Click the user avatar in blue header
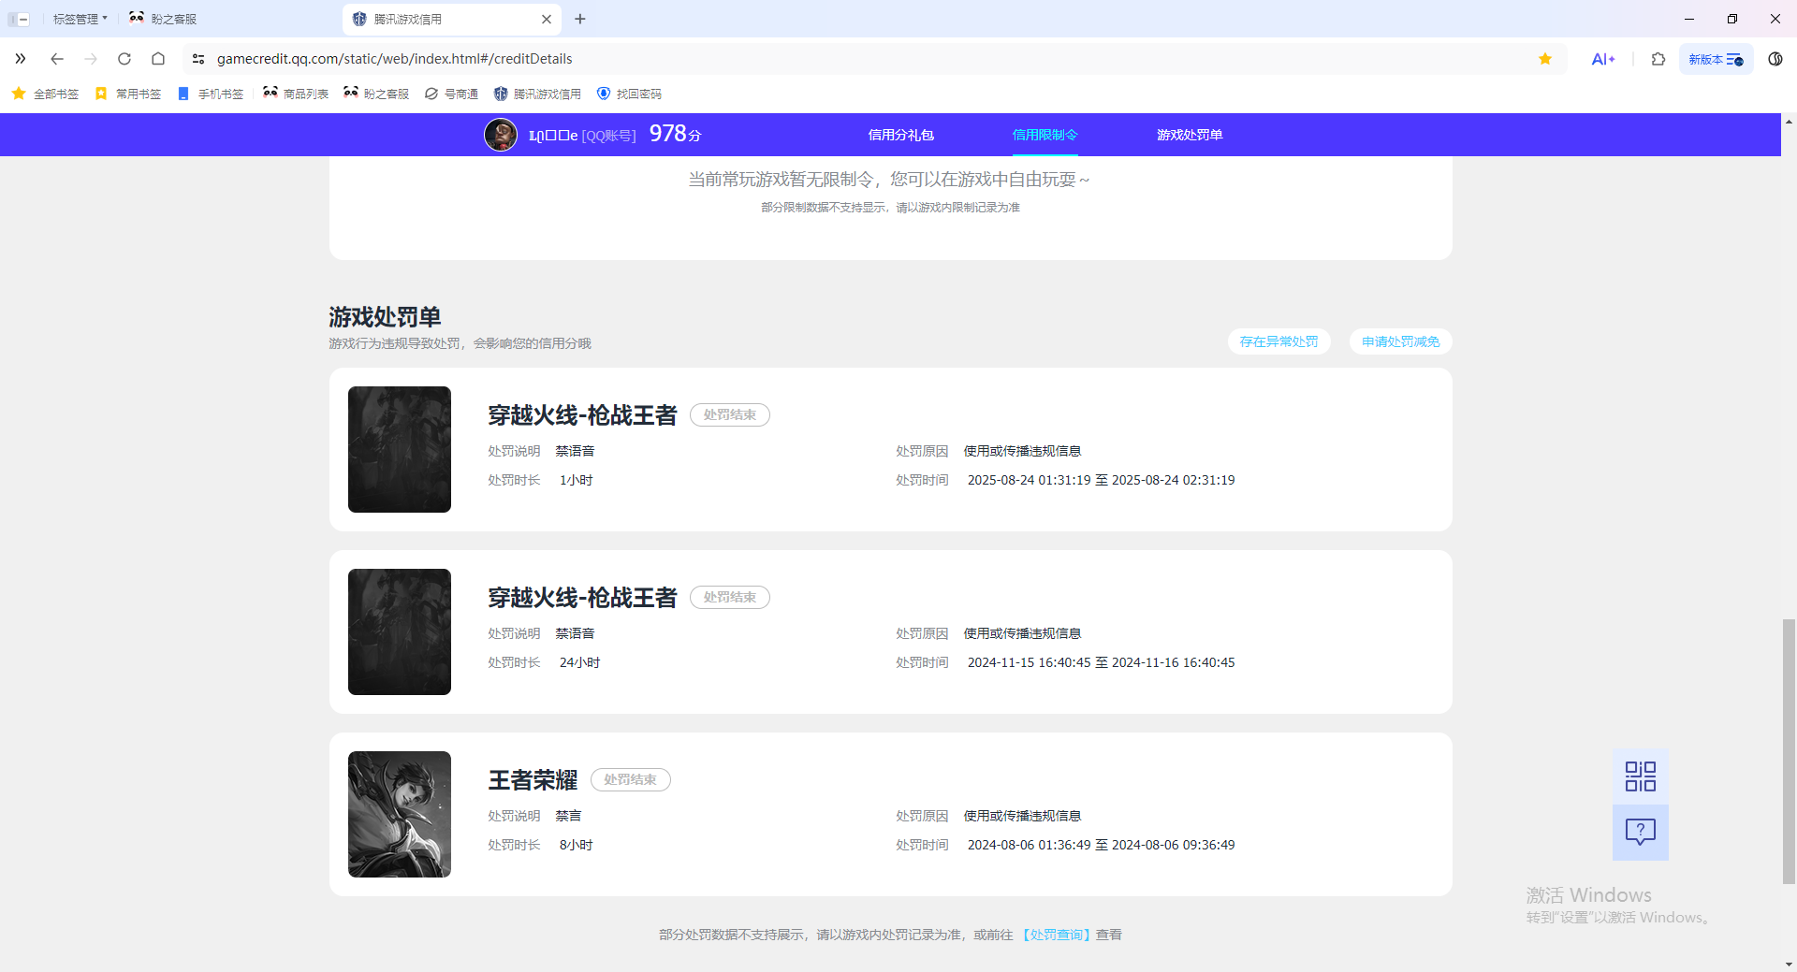 coord(501,134)
